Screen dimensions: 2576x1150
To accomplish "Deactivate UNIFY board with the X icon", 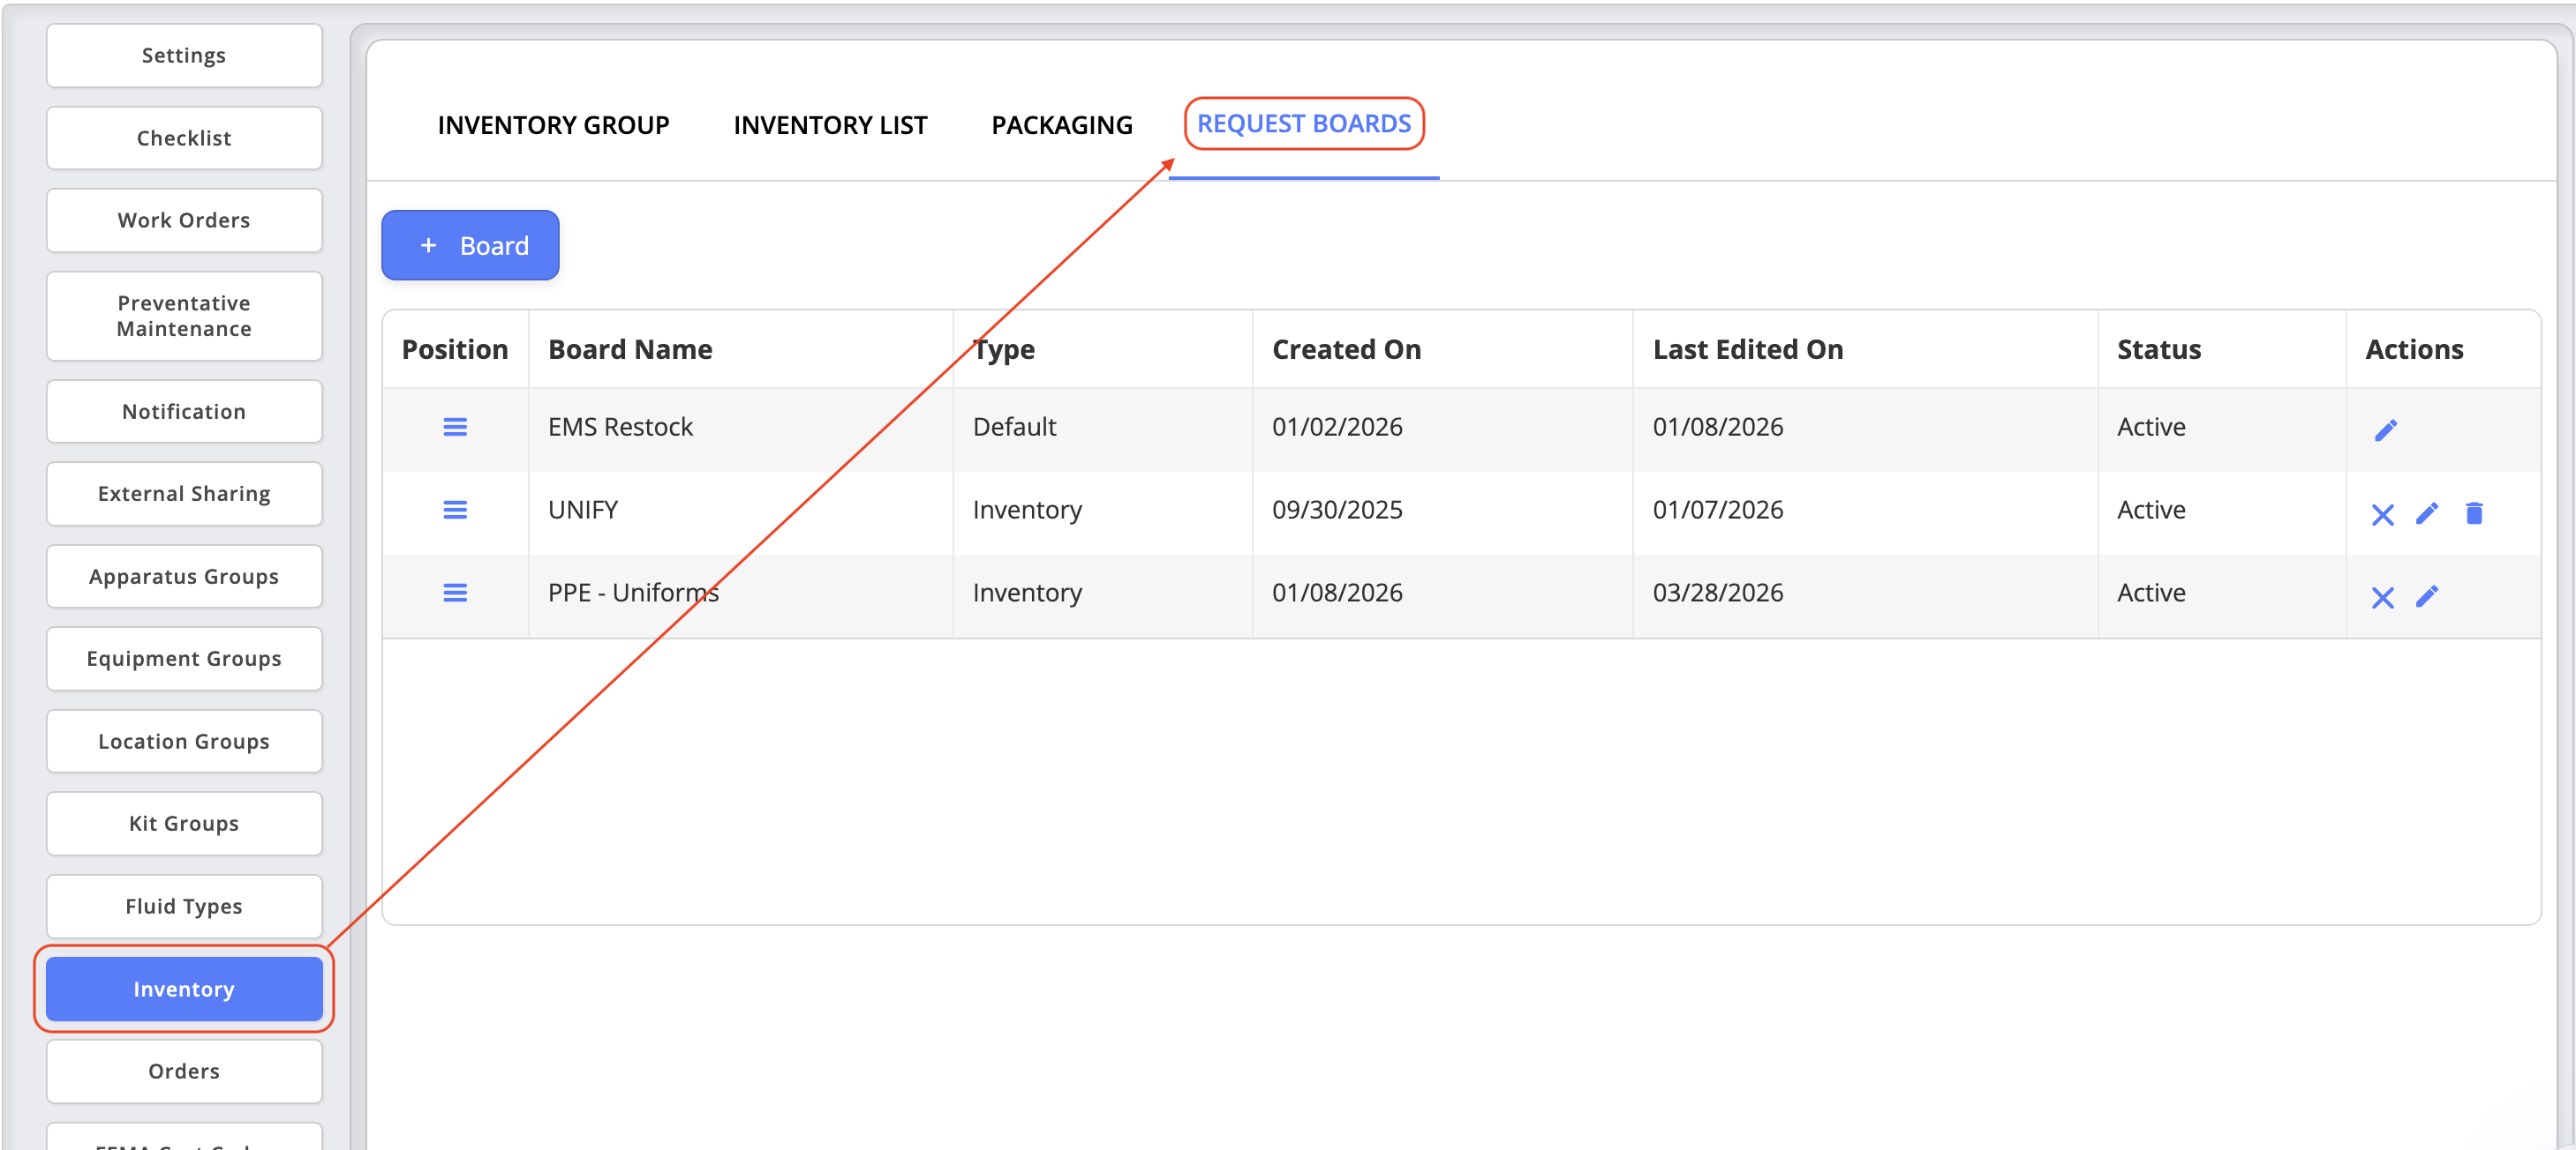I will tap(2383, 514).
